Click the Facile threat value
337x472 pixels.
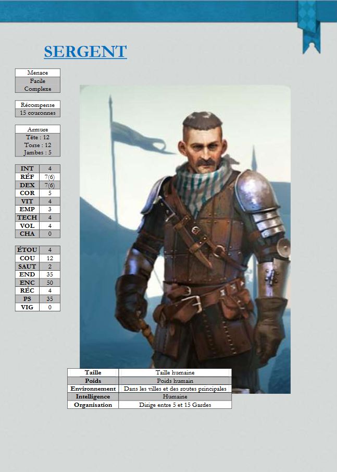38,81
